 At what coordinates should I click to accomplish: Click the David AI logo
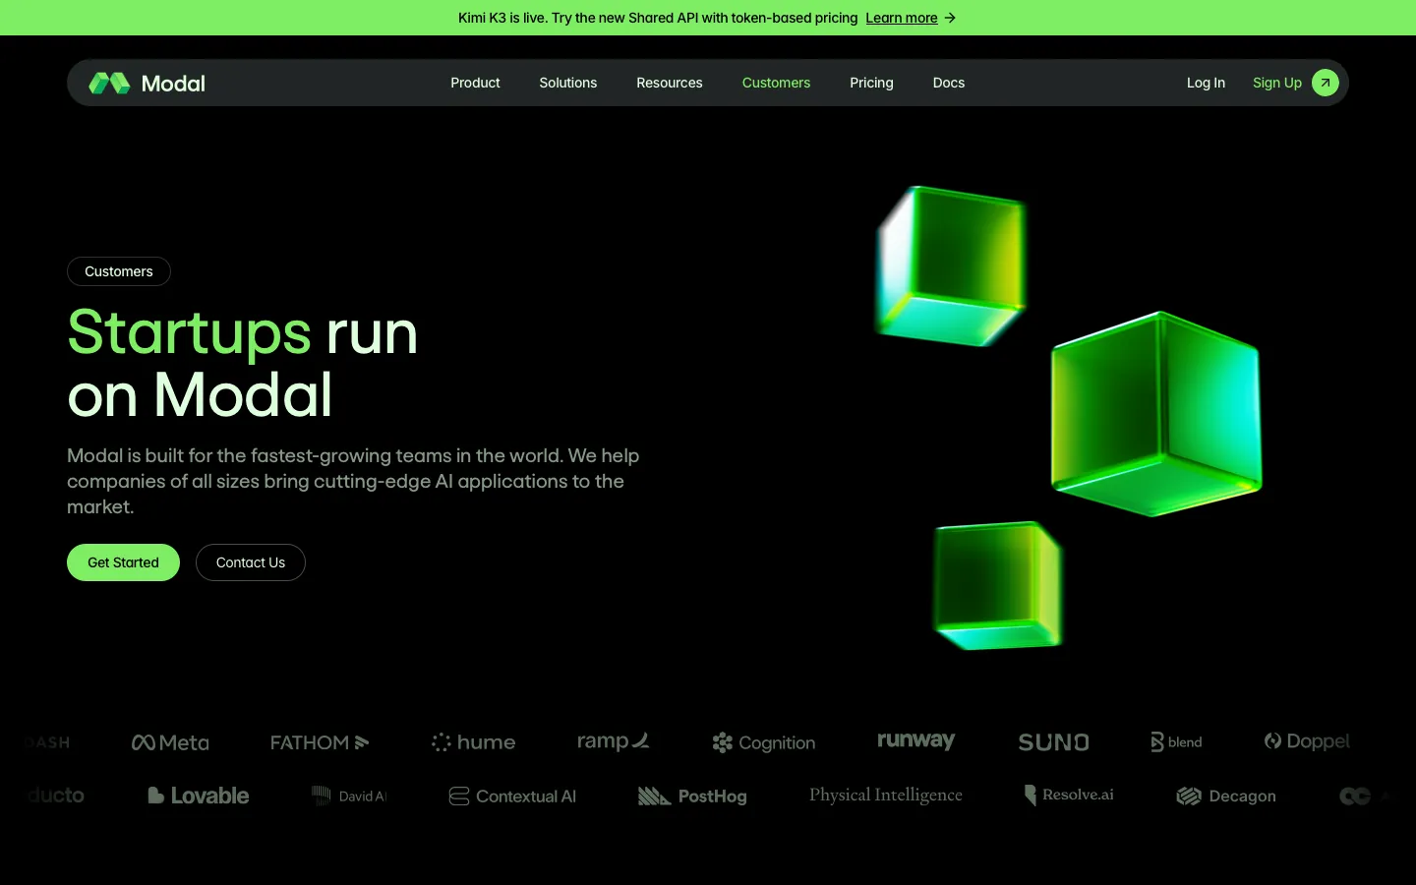click(x=349, y=796)
